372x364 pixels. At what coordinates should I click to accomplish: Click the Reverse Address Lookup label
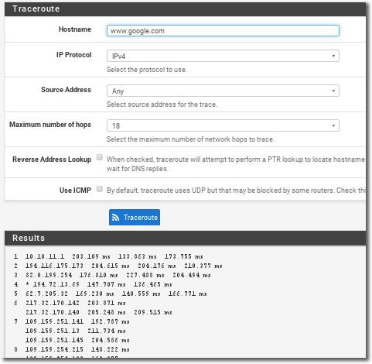point(52,160)
